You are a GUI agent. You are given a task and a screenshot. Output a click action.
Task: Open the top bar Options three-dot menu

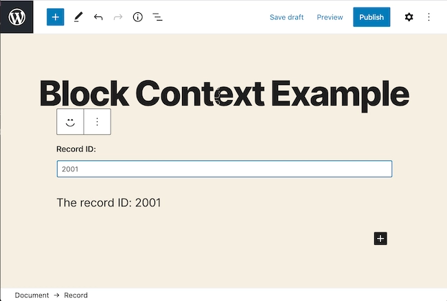coord(428,17)
